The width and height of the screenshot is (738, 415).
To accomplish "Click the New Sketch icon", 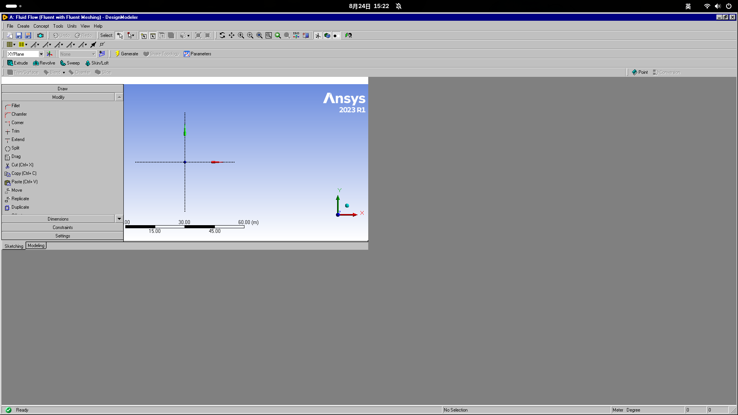I will coord(102,54).
